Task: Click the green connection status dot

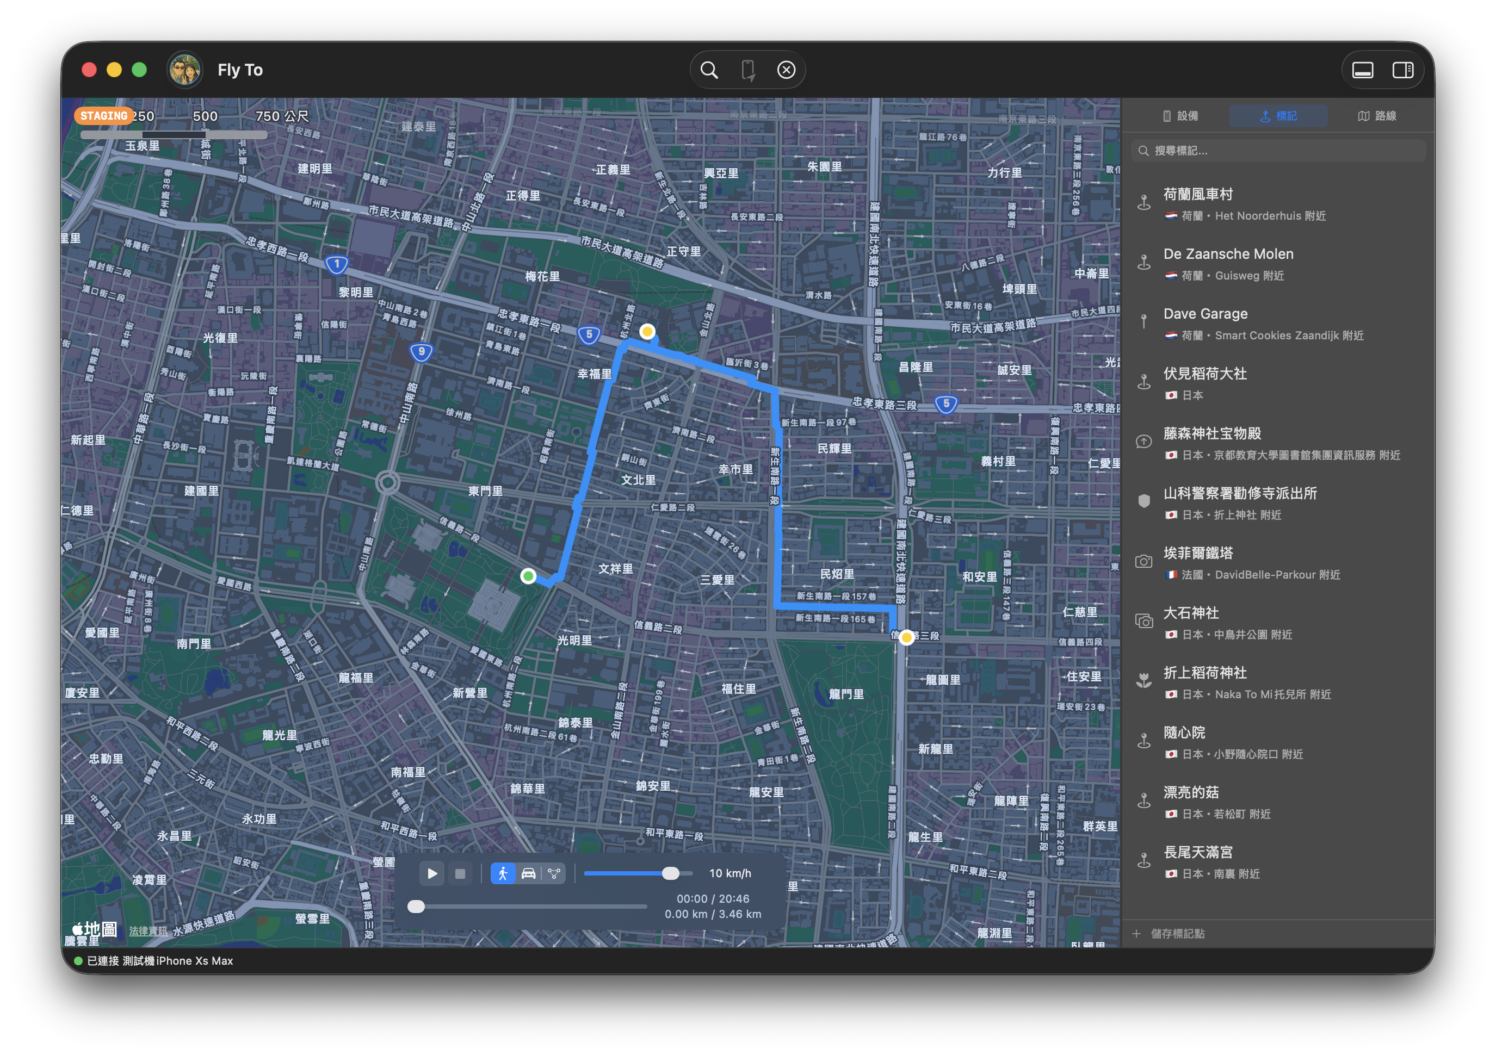Action: (78, 960)
